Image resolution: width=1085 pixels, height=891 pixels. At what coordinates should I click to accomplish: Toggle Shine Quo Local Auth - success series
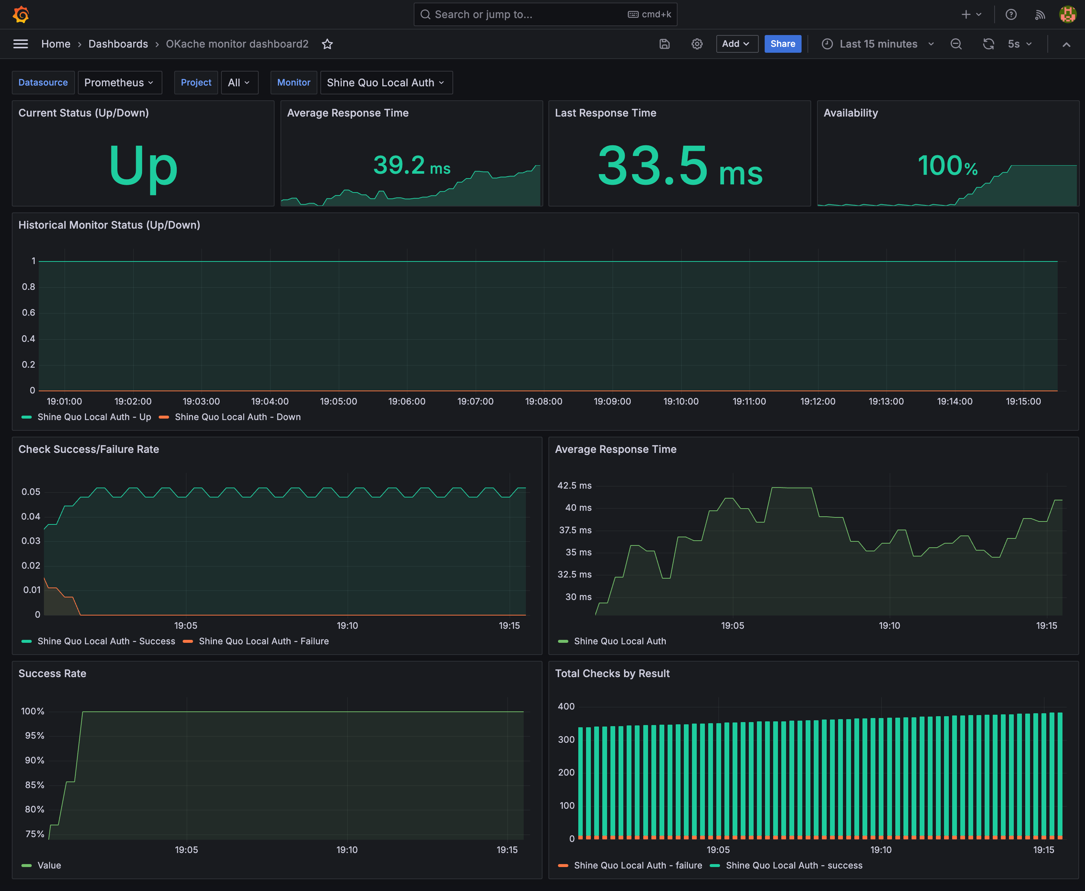pos(786,865)
